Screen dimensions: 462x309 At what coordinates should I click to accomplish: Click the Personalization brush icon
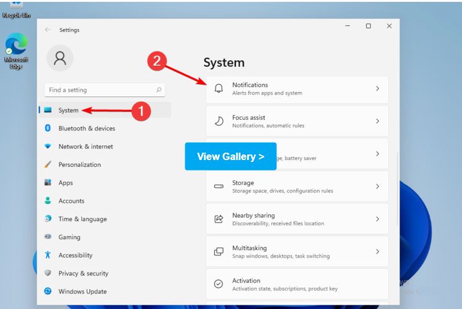[48, 164]
